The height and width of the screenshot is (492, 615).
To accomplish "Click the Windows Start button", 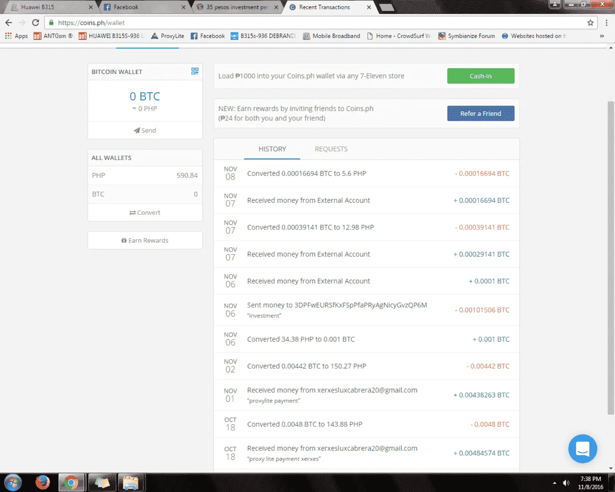I will pyautogui.click(x=13, y=482).
